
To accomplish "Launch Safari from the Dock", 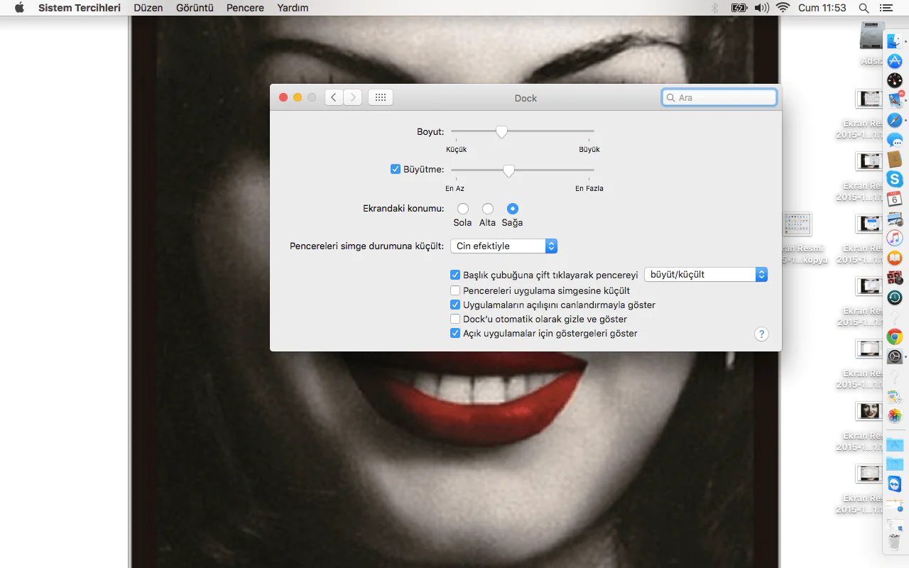I will [x=894, y=121].
